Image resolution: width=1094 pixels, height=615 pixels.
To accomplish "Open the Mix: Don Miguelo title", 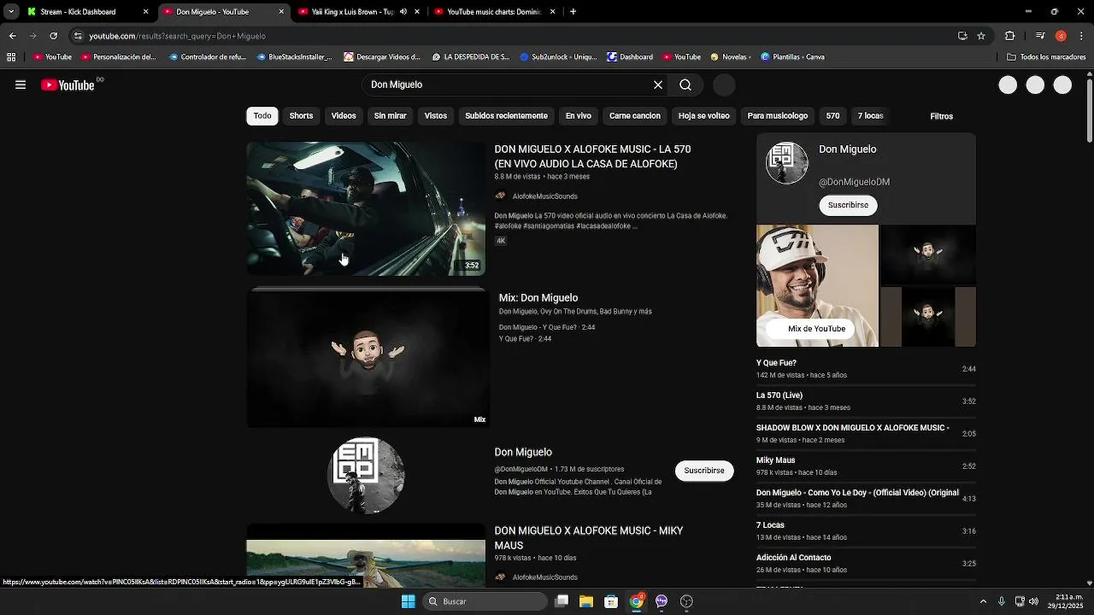I will 538,298.
